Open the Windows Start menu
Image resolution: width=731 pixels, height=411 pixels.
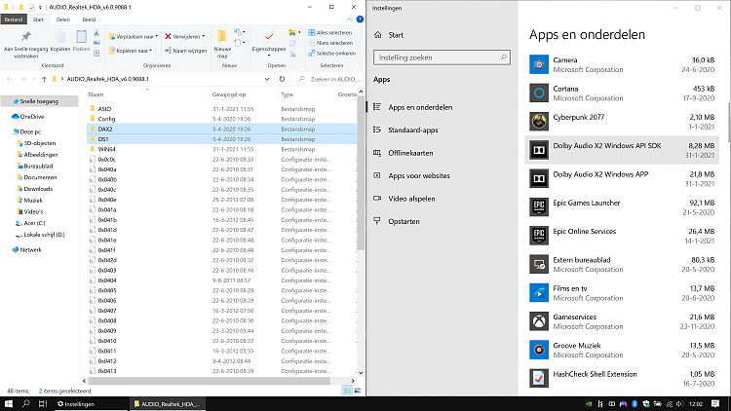click(x=9, y=403)
